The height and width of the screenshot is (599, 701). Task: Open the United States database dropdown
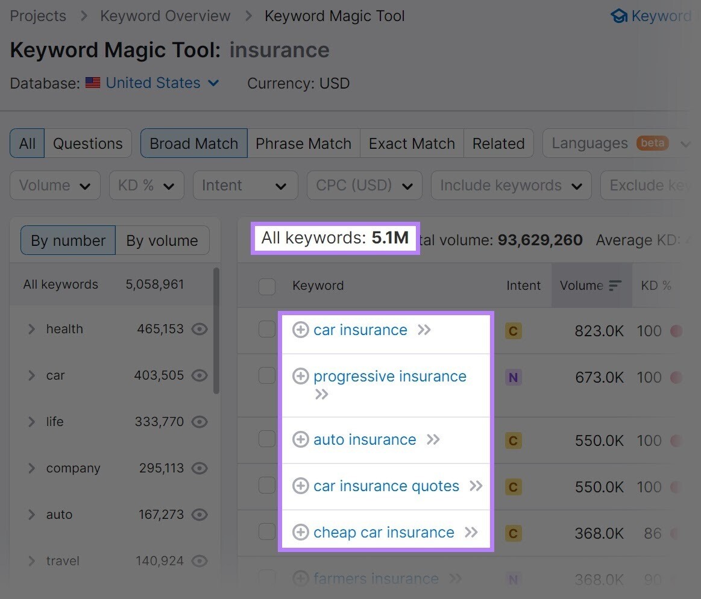213,83
